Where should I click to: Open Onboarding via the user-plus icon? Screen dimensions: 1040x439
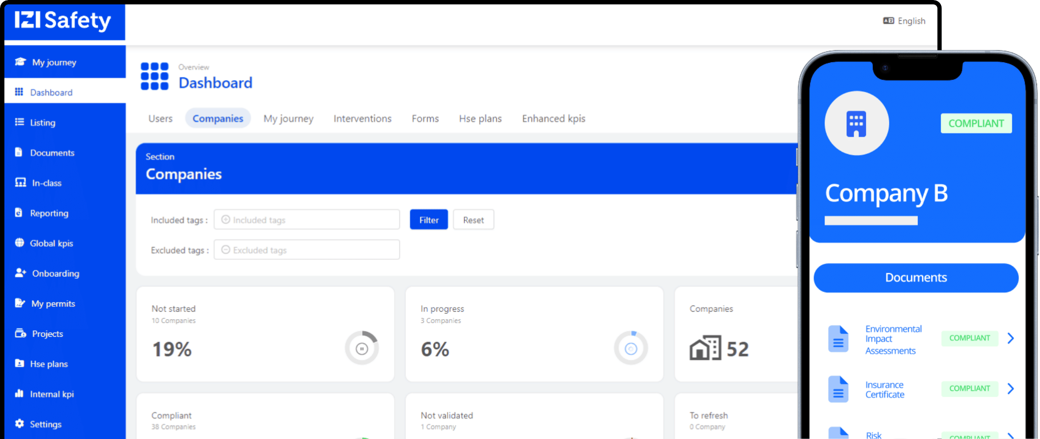20,273
